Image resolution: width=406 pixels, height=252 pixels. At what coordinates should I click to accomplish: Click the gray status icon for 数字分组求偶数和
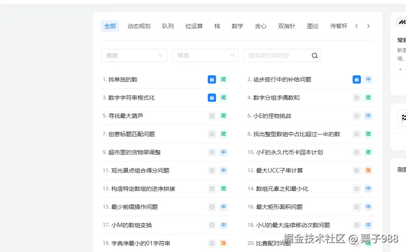(357, 98)
